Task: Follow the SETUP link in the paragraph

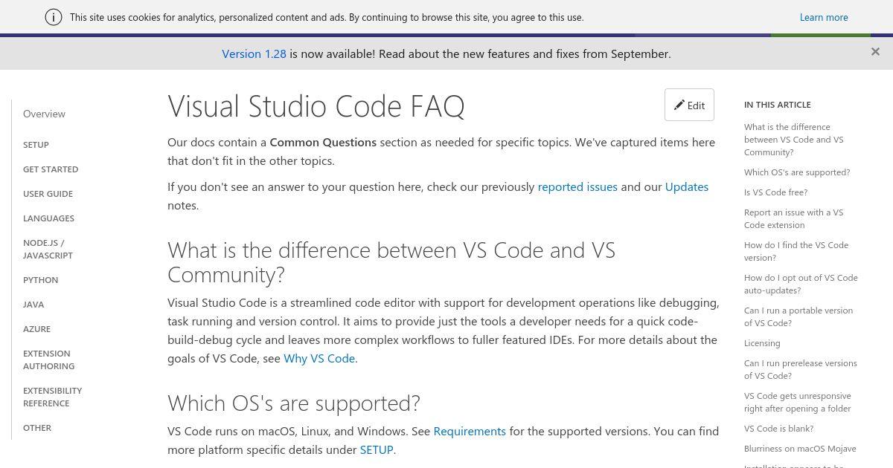Action: (377, 449)
